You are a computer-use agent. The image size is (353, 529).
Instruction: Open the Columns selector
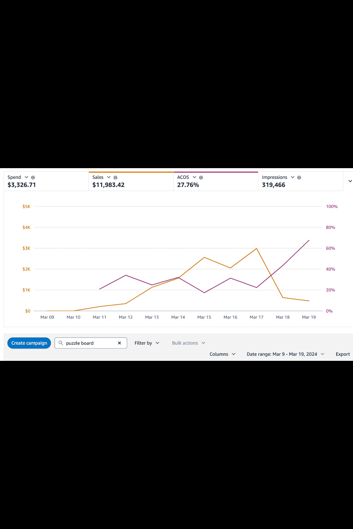(222, 354)
